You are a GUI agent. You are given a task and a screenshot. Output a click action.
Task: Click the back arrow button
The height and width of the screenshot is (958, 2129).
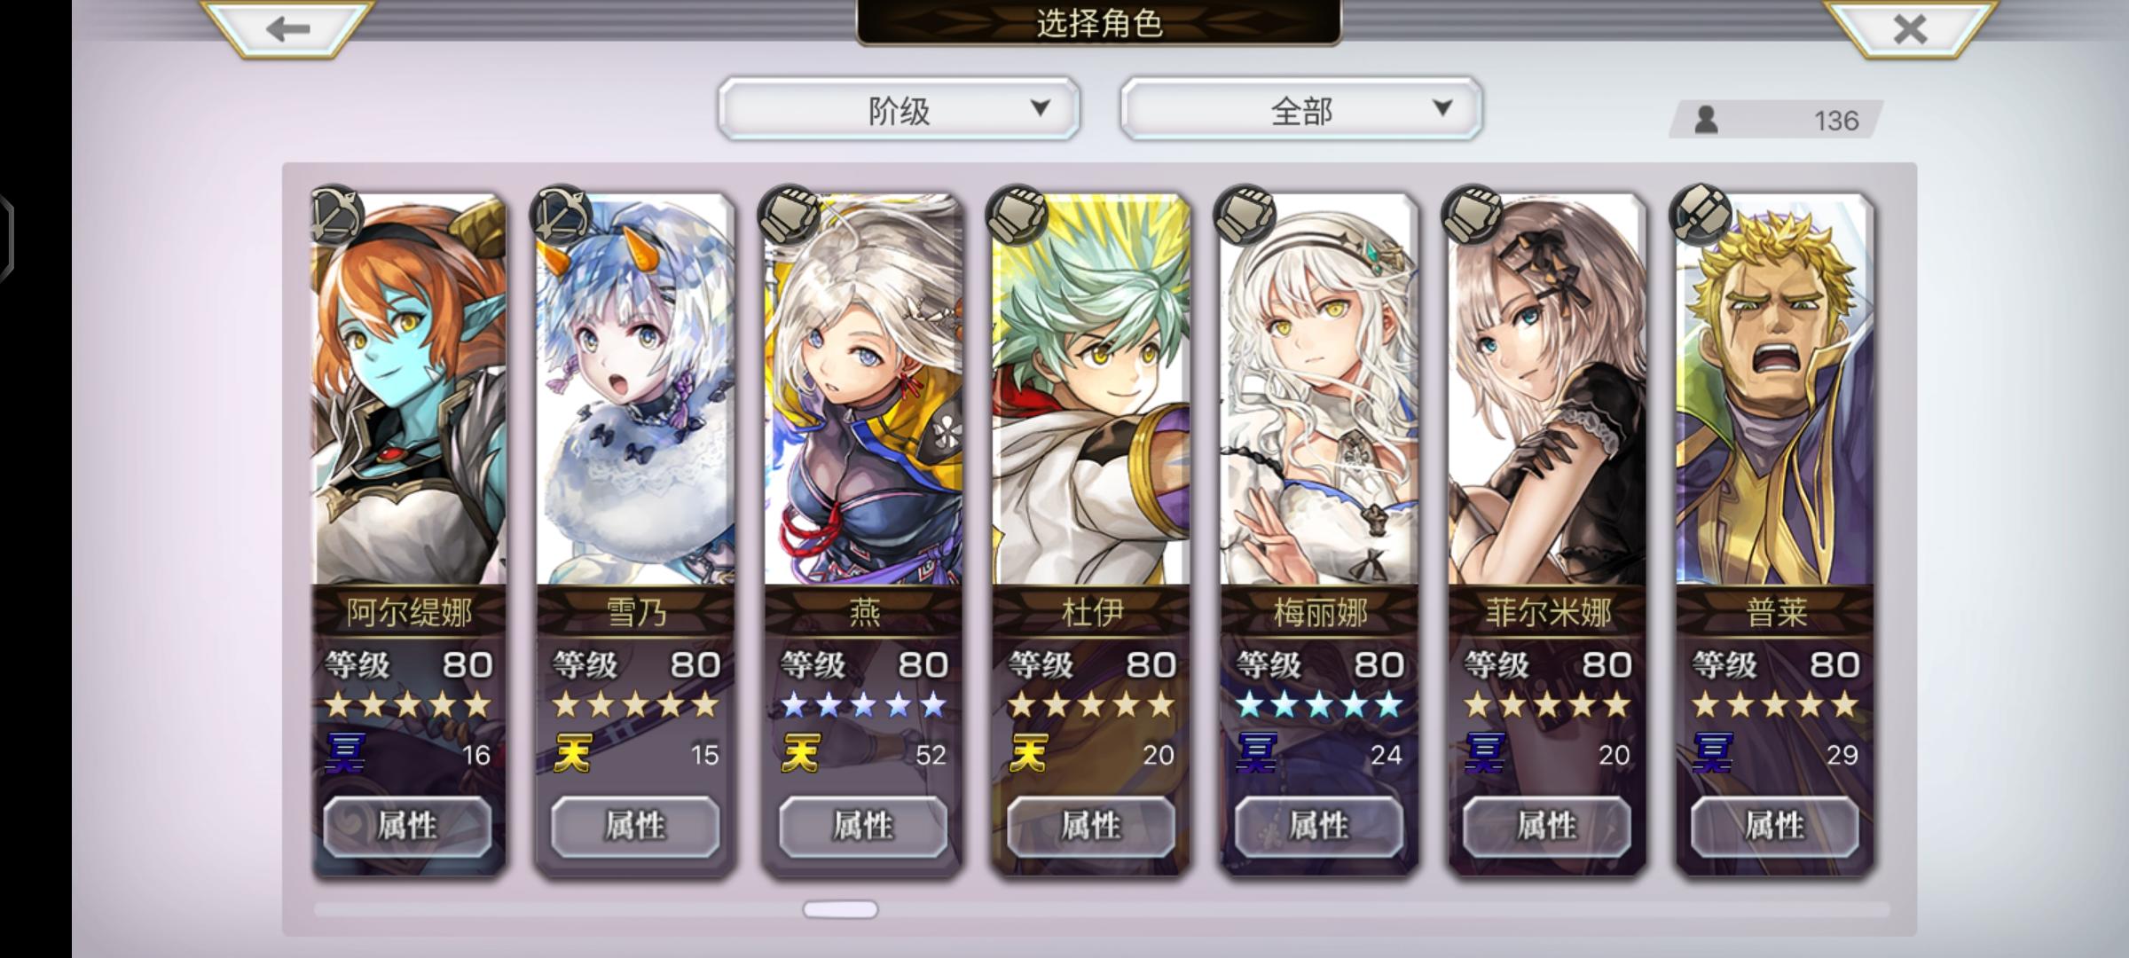[x=287, y=28]
